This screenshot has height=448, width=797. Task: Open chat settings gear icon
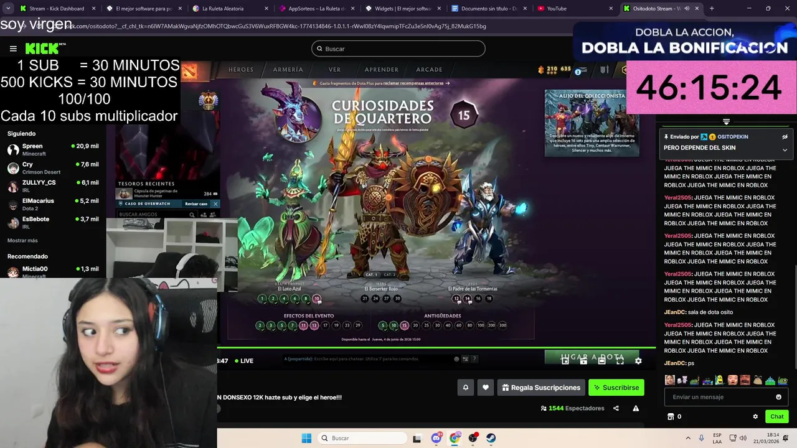[755, 416]
